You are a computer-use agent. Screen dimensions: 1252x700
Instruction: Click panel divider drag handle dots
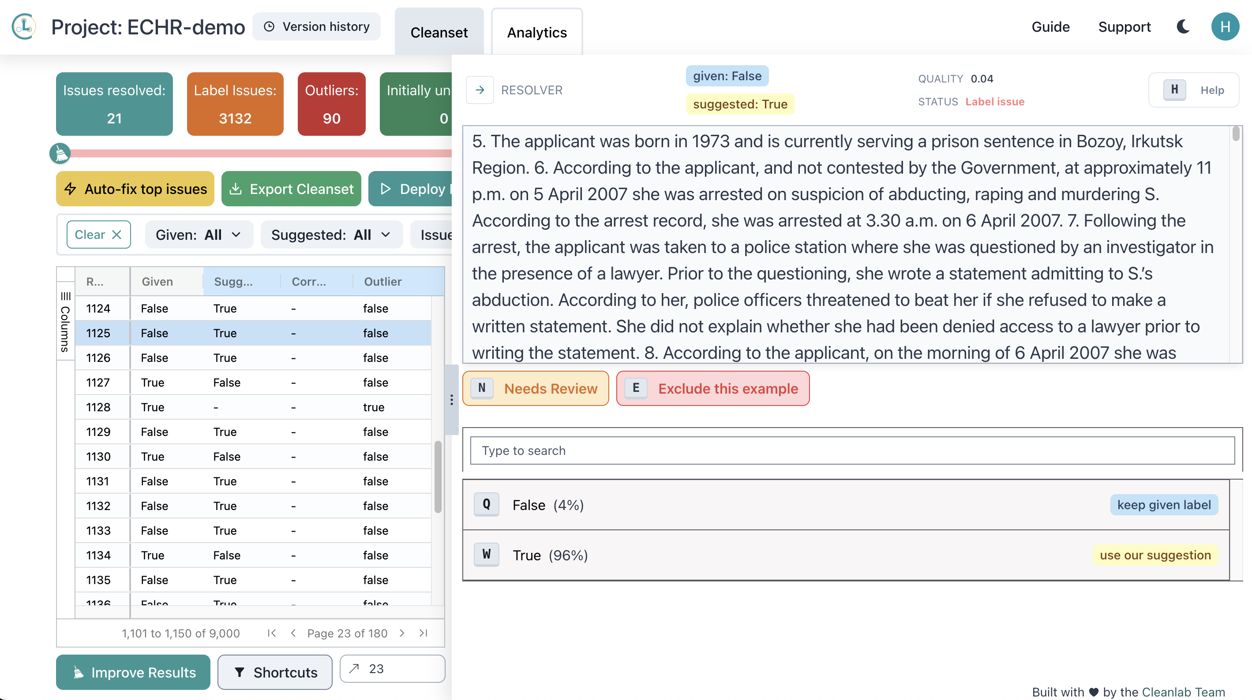[451, 400]
